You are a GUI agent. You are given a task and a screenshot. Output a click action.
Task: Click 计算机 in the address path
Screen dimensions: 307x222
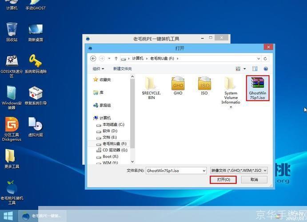pyautogui.click(x=138, y=59)
